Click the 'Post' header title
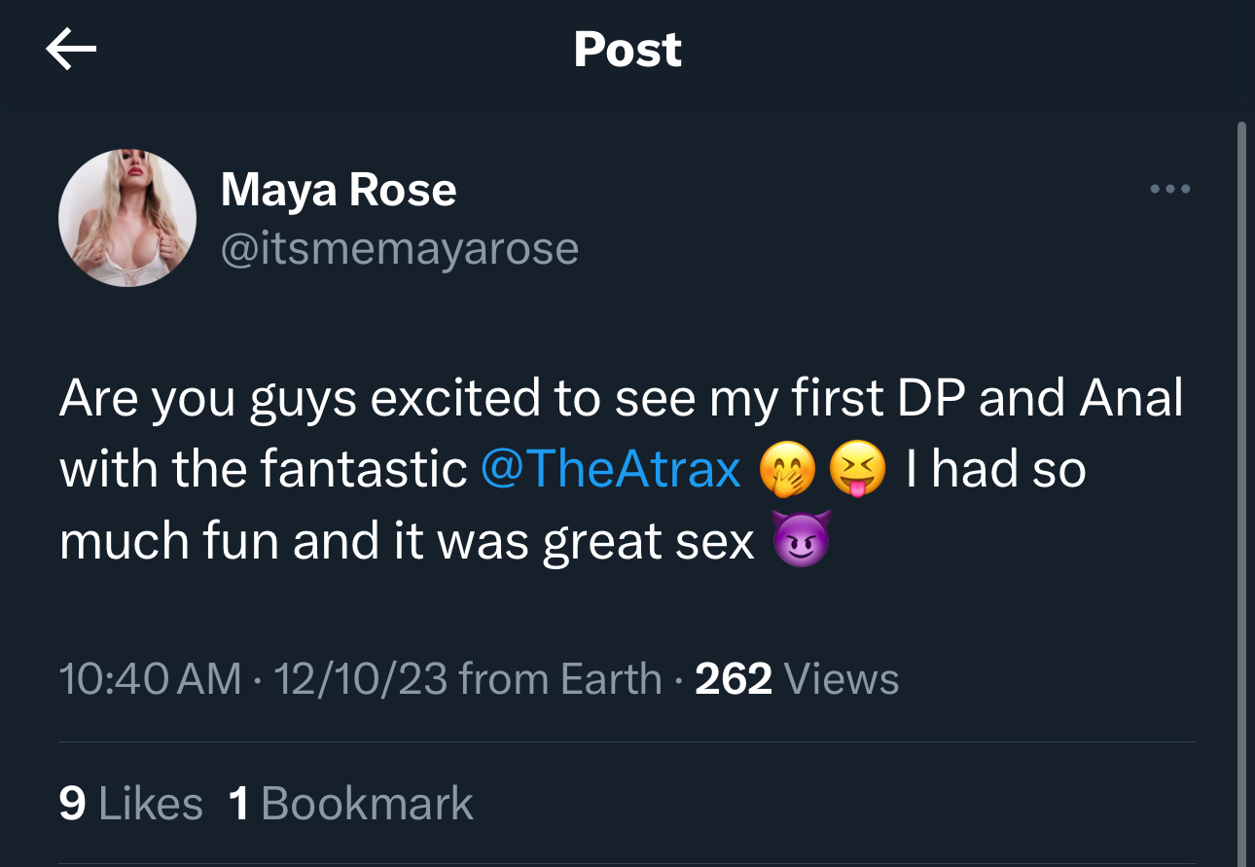 click(x=627, y=50)
